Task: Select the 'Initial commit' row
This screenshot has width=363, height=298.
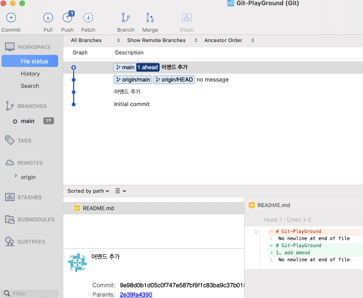Action: click(x=213, y=104)
